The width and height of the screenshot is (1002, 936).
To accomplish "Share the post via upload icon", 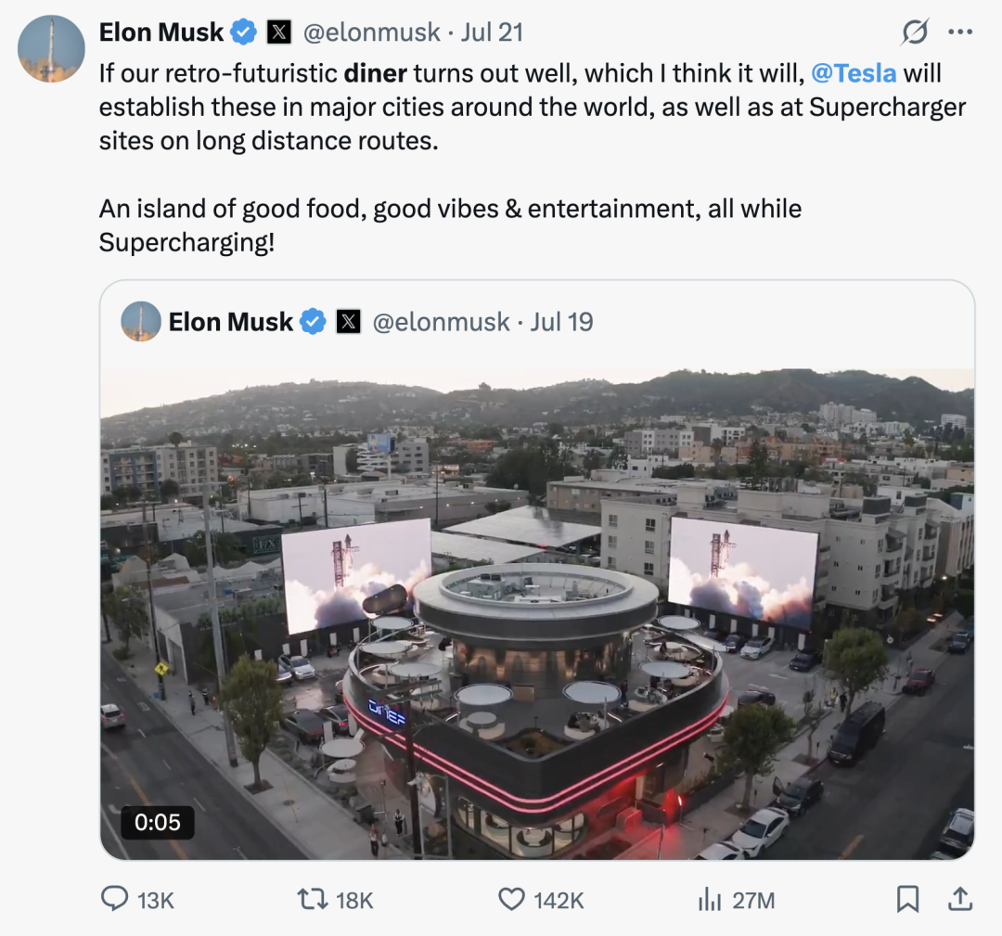I will (x=960, y=898).
